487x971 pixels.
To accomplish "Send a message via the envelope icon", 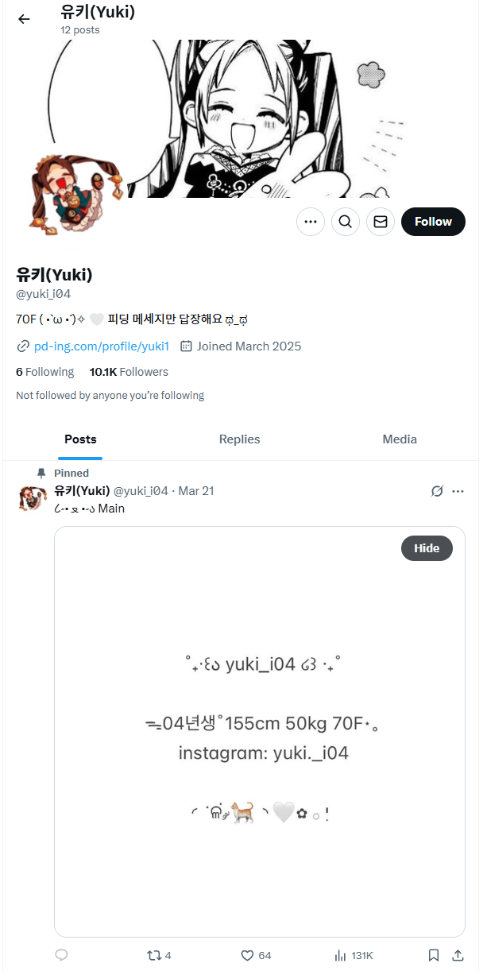I will 381,222.
